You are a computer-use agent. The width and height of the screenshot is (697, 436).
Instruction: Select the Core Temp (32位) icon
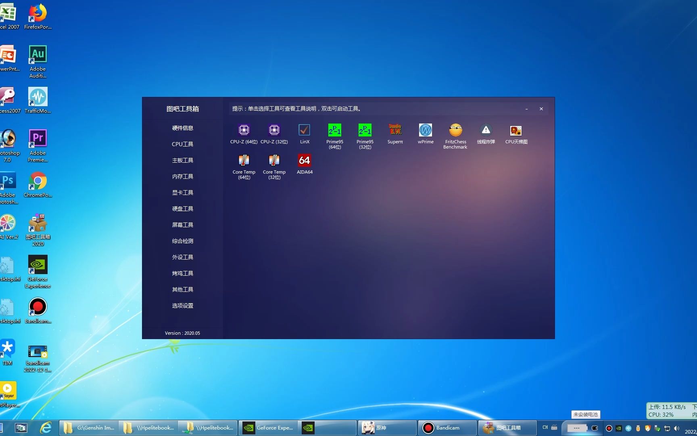click(274, 161)
